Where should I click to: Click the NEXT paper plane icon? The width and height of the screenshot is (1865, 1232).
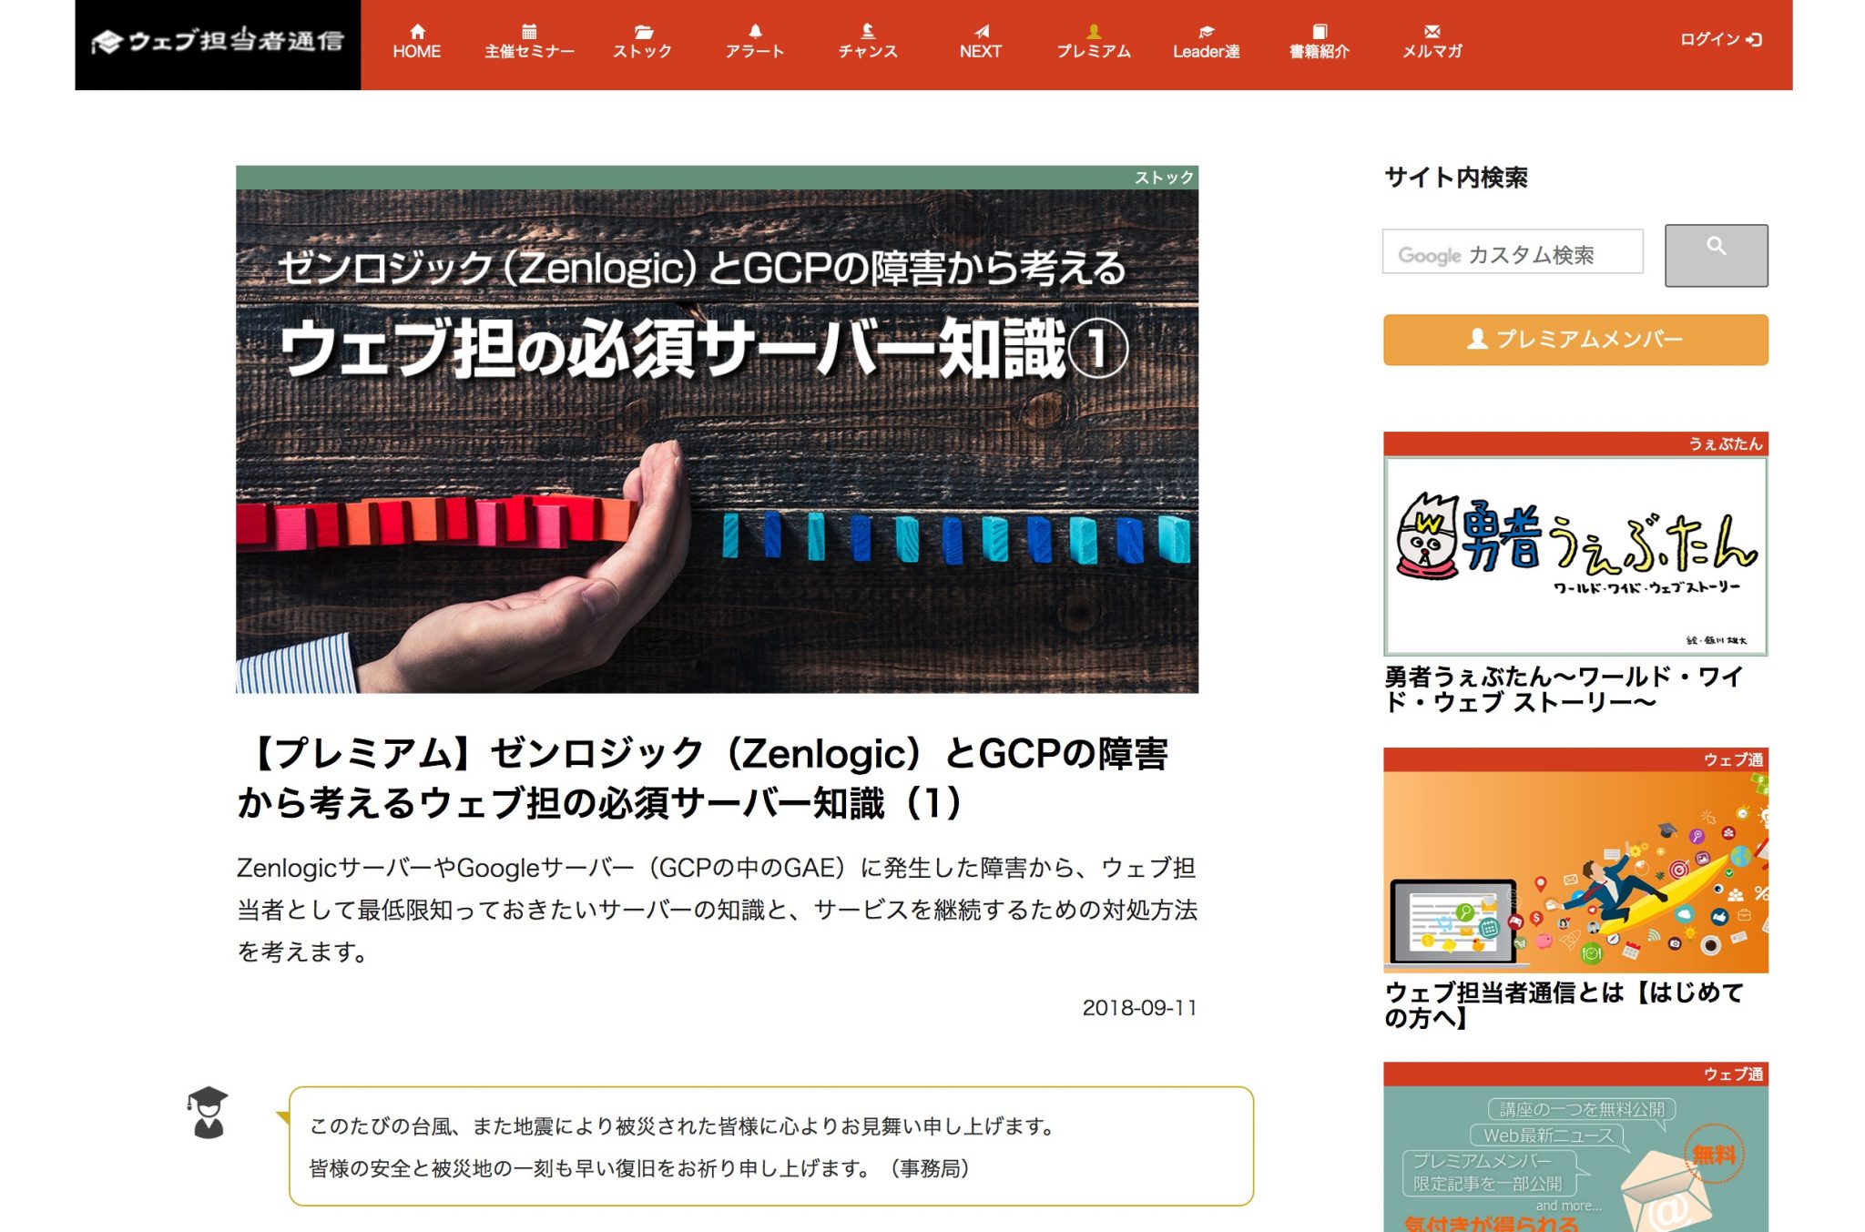[x=981, y=31]
